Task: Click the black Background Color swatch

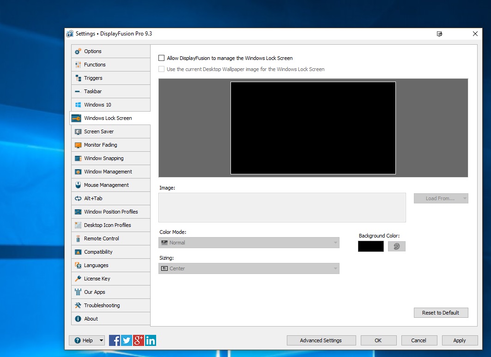Action: [x=370, y=246]
